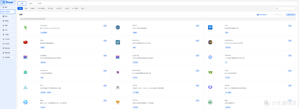Screen dimensions: 299x109
Task: Click the 安全 tag on JumpServer card
Action: (42, 78)
